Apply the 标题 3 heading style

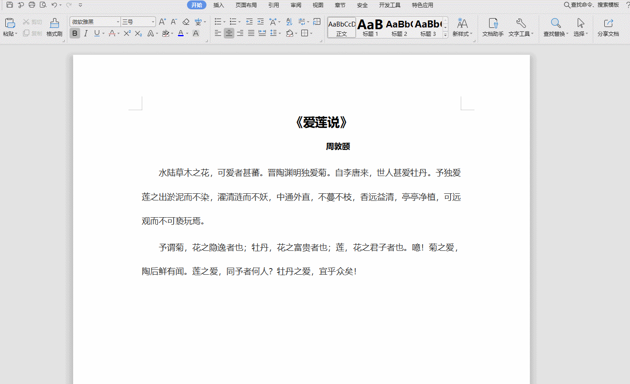click(x=428, y=27)
